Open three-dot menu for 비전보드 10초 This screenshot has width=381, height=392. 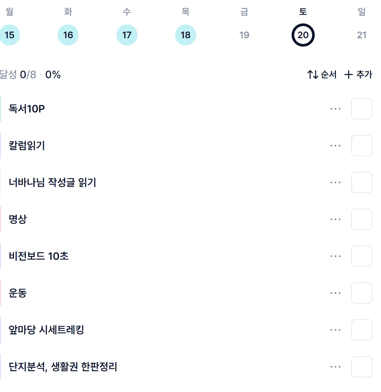click(x=335, y=256)
